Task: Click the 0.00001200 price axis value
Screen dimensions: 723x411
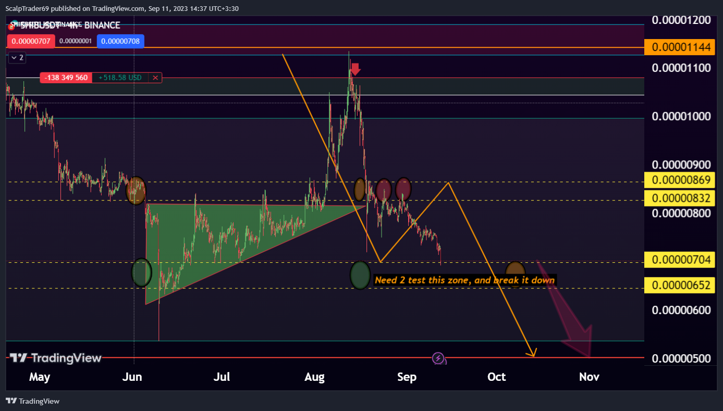Action: pyautogui.click(x=681, y=20)
